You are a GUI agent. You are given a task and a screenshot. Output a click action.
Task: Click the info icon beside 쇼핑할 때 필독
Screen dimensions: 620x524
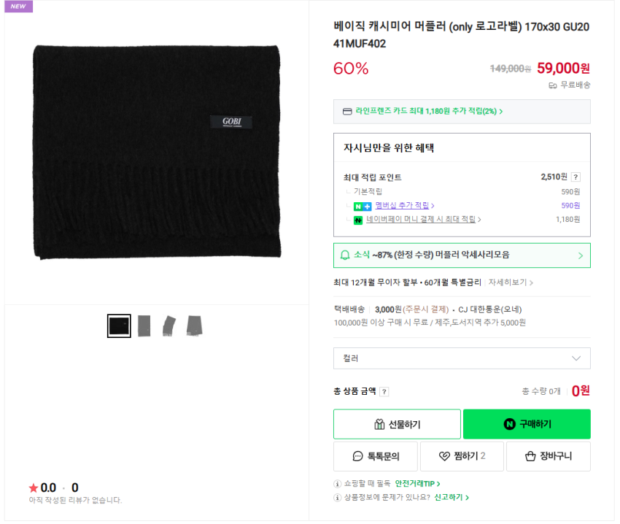(x=337, y=484)
